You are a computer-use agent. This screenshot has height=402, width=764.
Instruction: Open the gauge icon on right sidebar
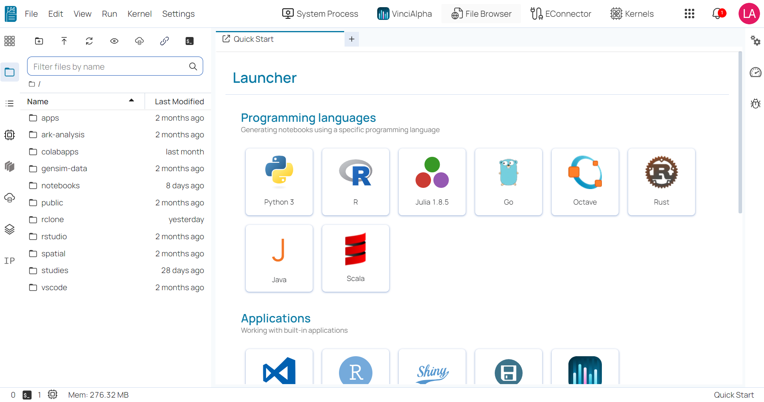[755, 72]
